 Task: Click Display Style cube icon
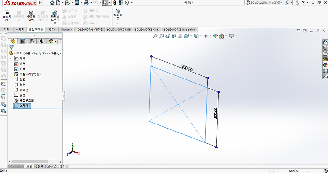coord(196,36)
